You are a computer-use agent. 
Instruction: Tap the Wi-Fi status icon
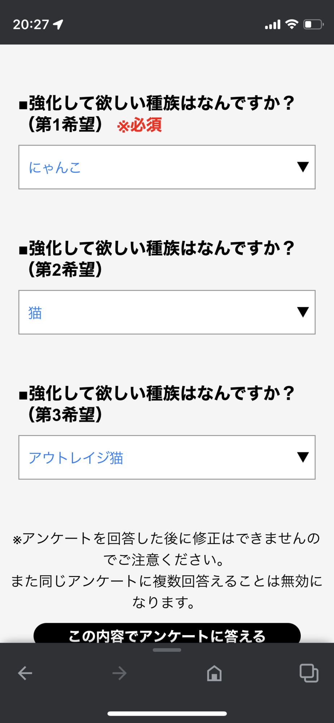coord(291,24)
